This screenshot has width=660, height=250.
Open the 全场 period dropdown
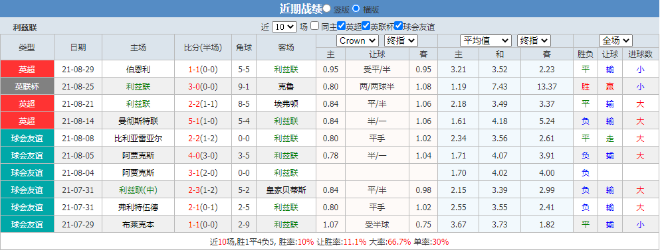pos(616,40)
